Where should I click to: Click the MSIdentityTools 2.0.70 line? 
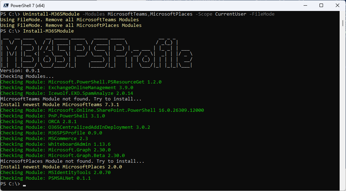55,173
